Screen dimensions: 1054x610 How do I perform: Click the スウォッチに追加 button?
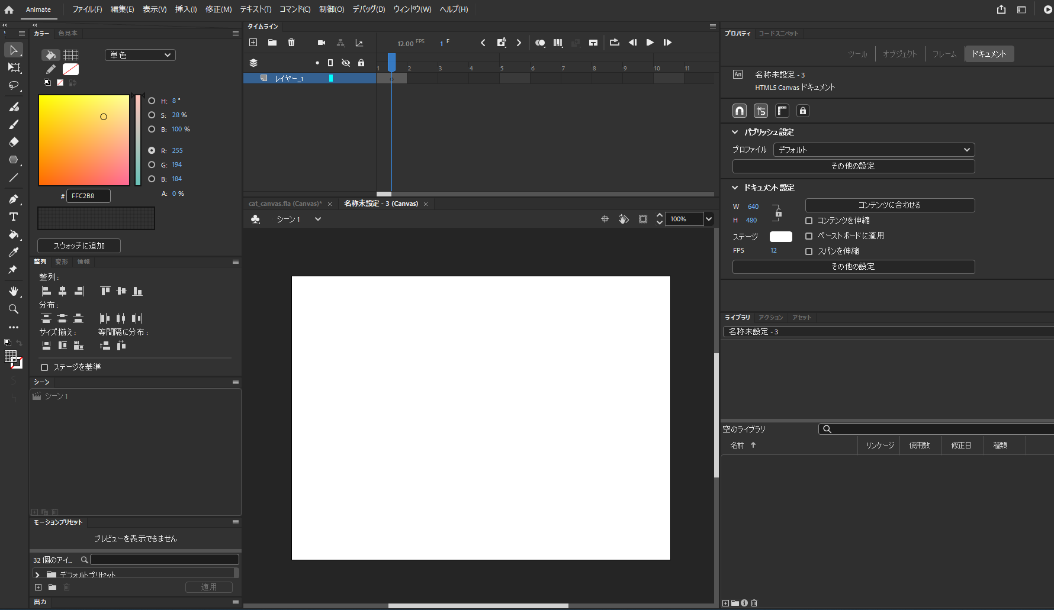[x=79, y=246]
